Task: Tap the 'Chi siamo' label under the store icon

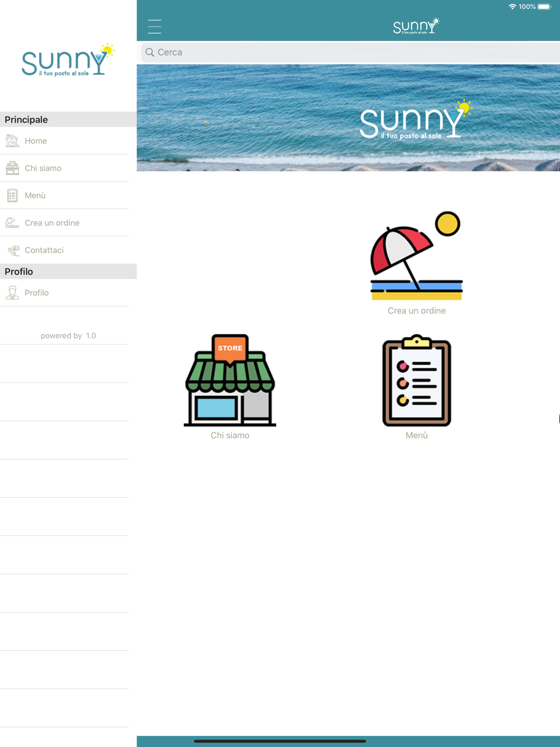Action: (x=230, y=435)
